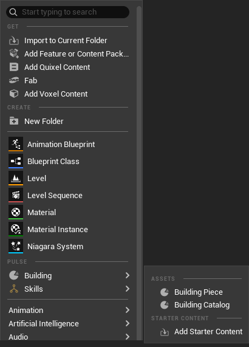Expand the Artificial Intelligence submenu arrow
The height and width of the screenshot is (347, 249).
[127, 323]
